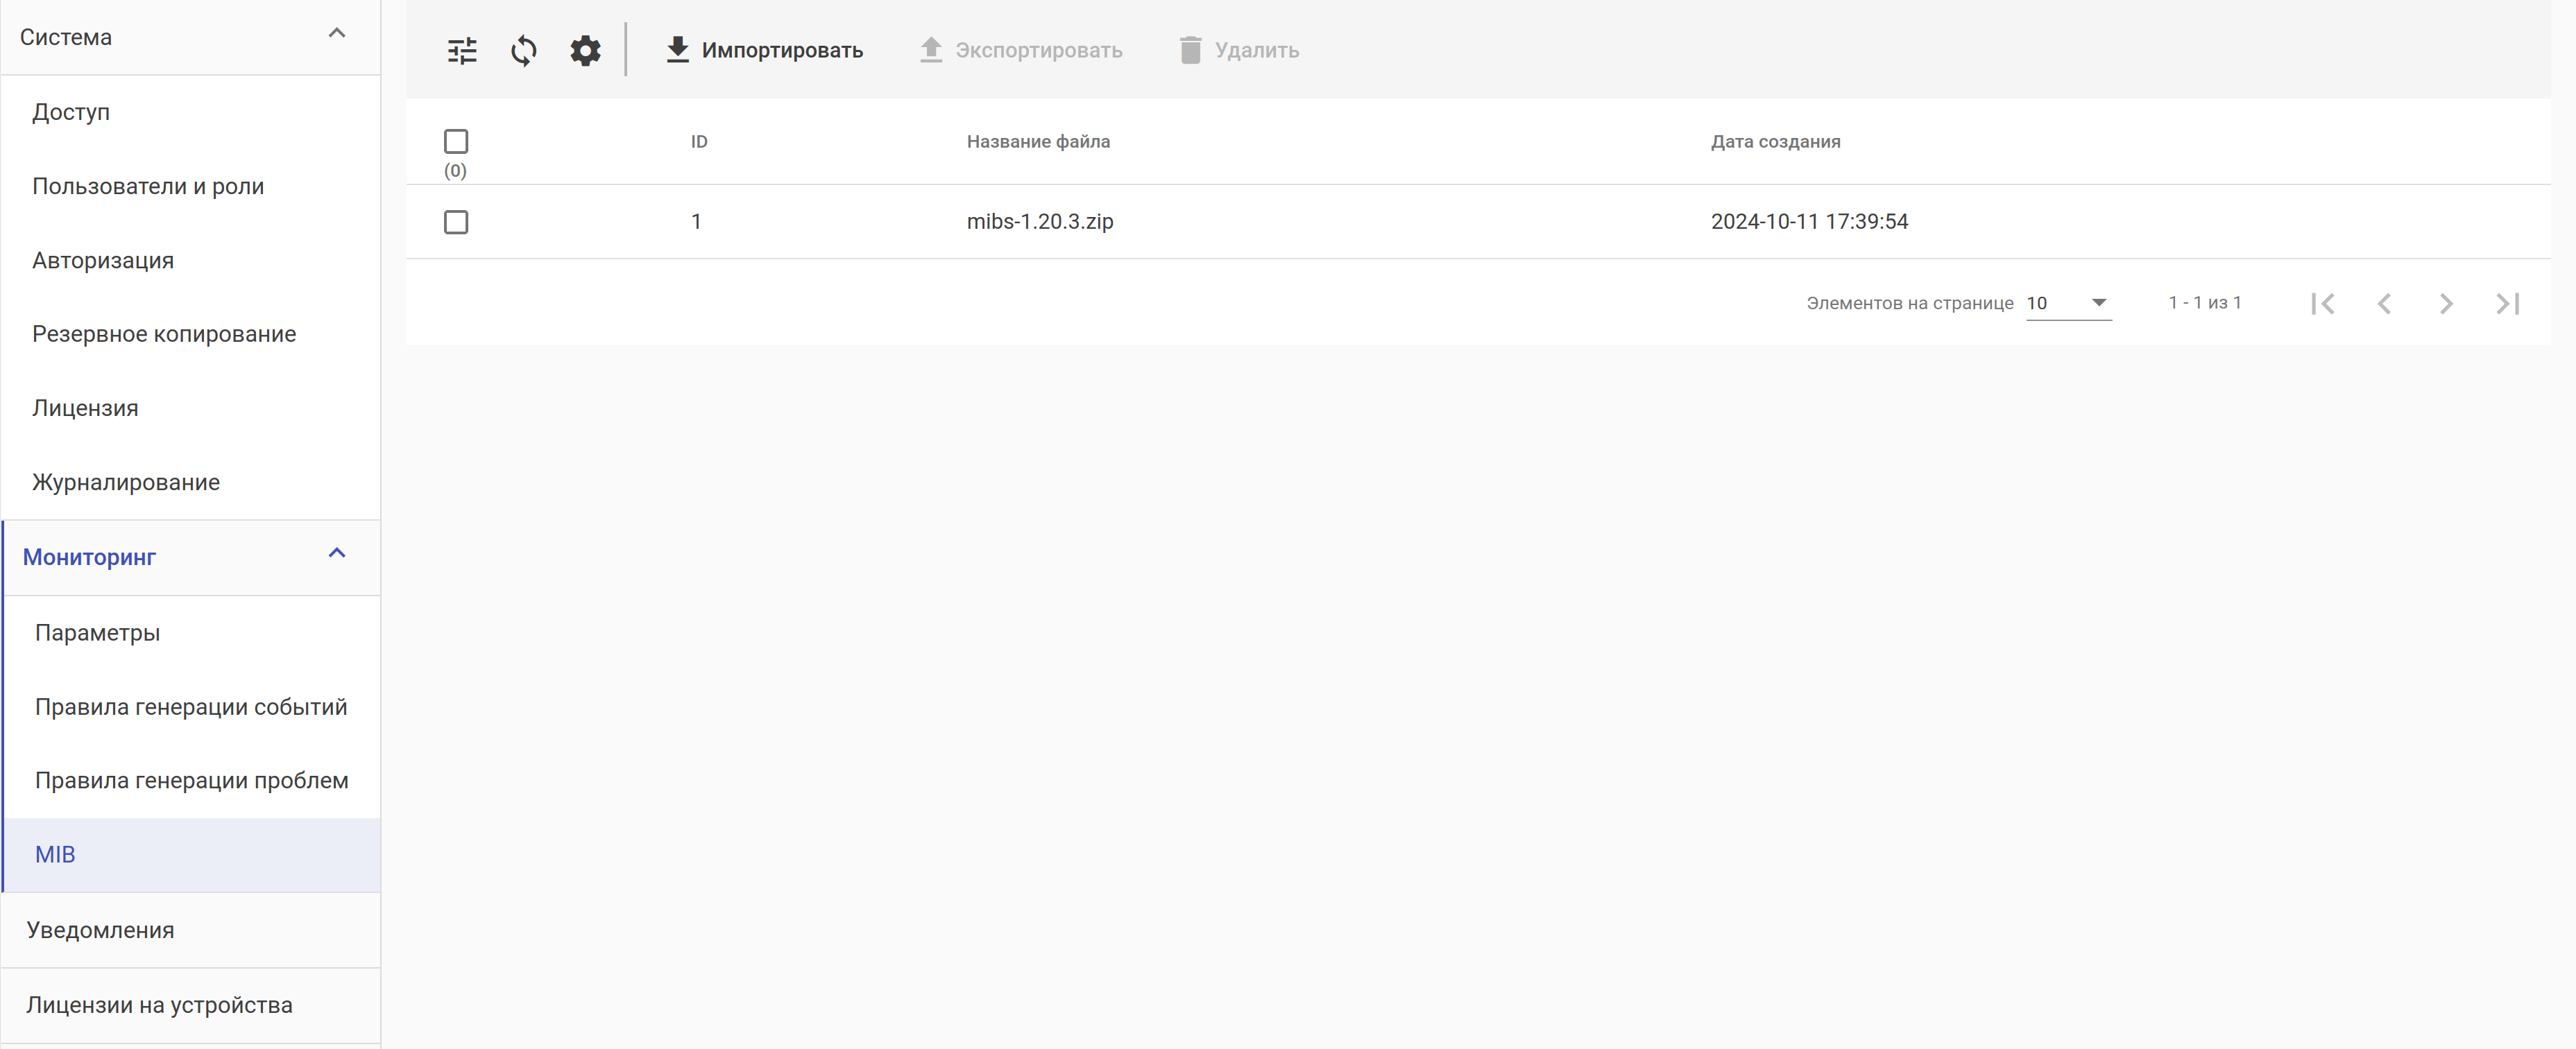This screenshot has height=1049, width=2576.
Task: Check the select-all header checkbox
Action: pos(456,141)
